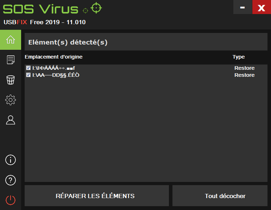Open the report notes sidebar icon
This screenshot has width=271, height=210.
coord(11,60)
